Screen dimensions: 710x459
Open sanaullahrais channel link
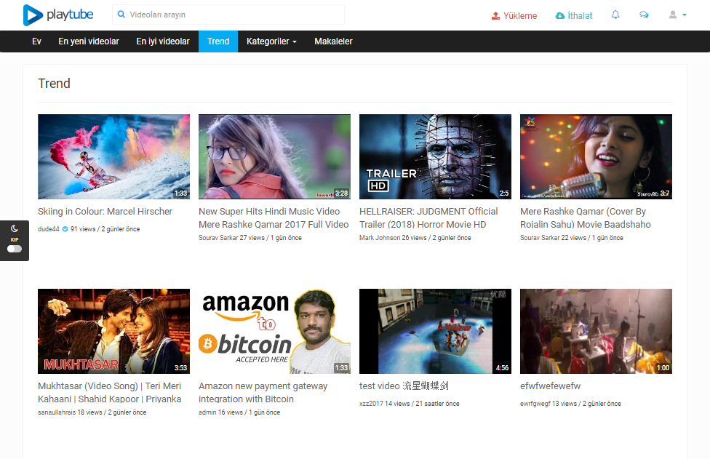(x=57, y=412)
